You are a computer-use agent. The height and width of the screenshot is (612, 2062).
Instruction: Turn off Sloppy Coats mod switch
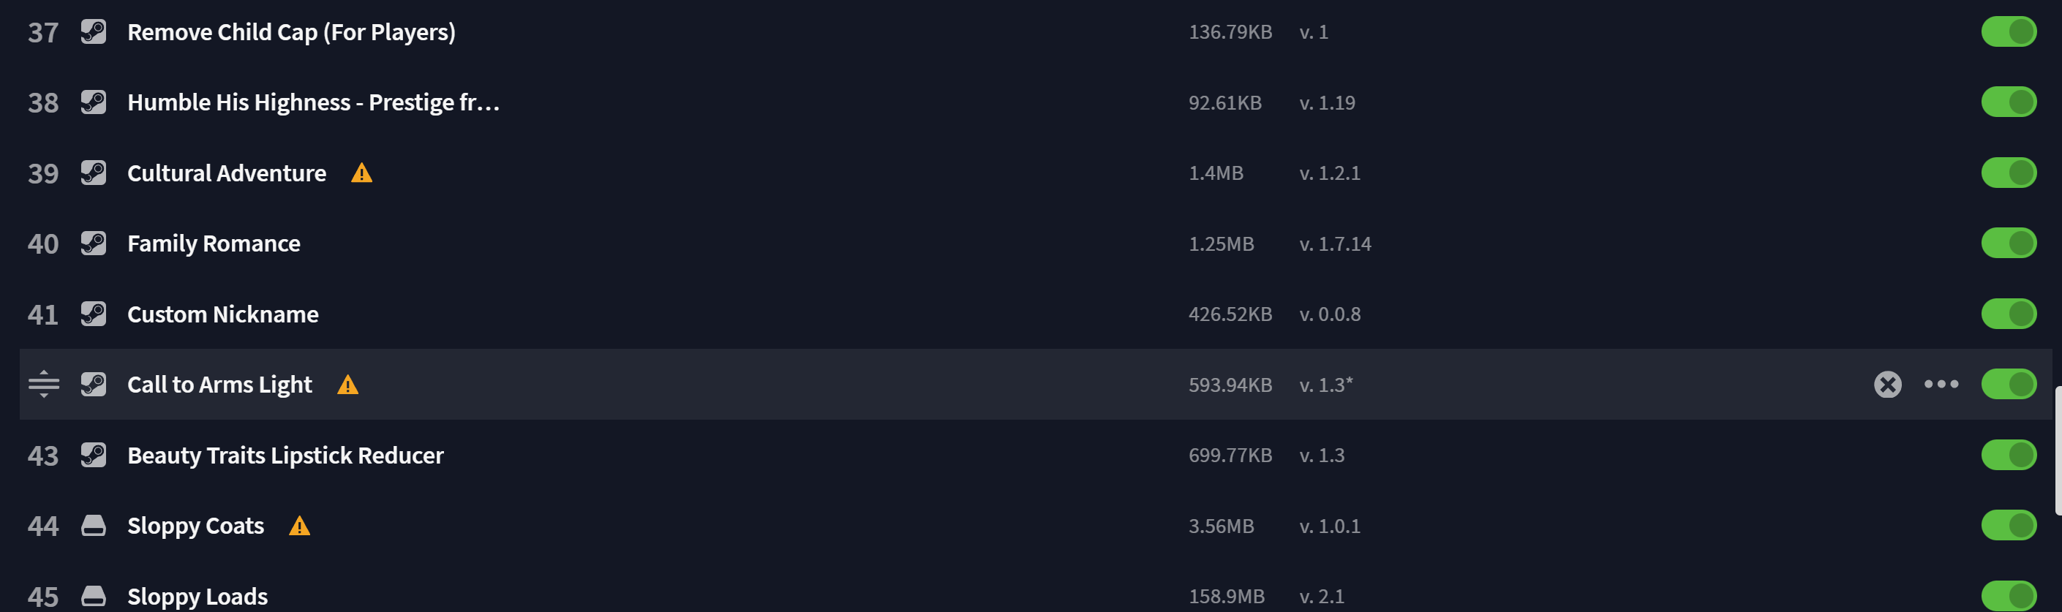[2009, 526]
